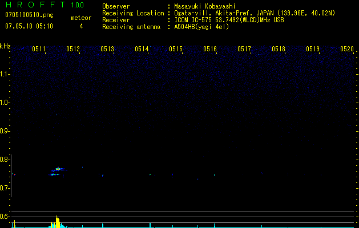Click the small echo dot near 0513
Image resolution: width=359 pixels, height=228 pixels.
pos(103,175)
